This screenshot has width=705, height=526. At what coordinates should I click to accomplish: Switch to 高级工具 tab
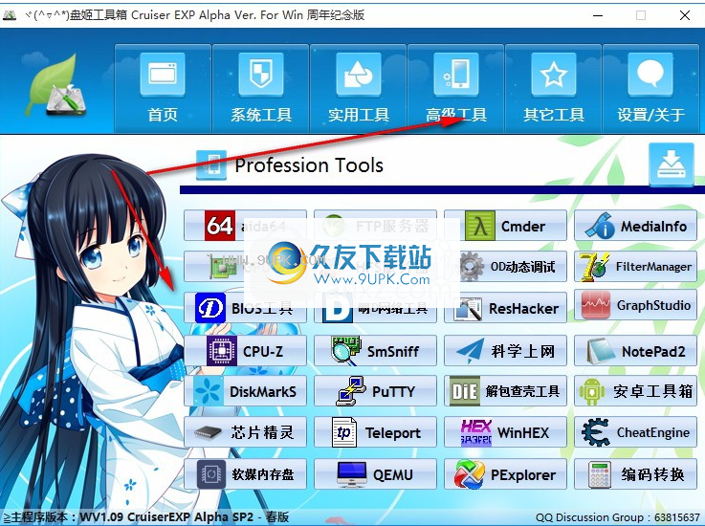(456, 88)
